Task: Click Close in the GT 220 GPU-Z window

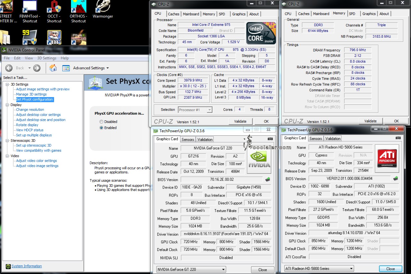Action: [263, 270]
